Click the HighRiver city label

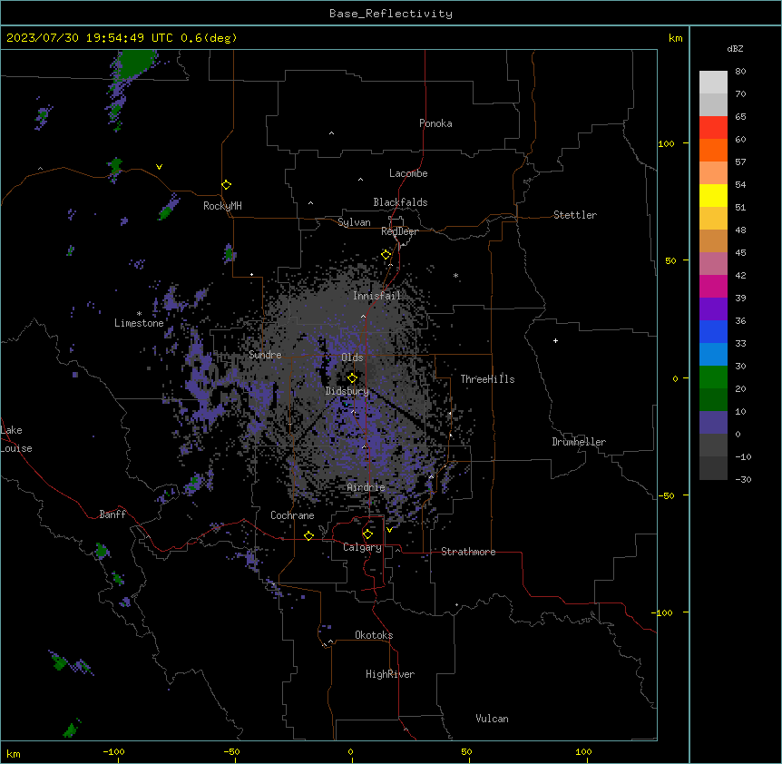click(390, 674)
